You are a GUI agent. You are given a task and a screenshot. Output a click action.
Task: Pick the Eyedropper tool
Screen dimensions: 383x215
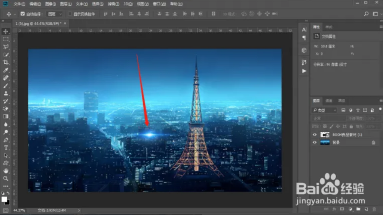coord(6,70)
